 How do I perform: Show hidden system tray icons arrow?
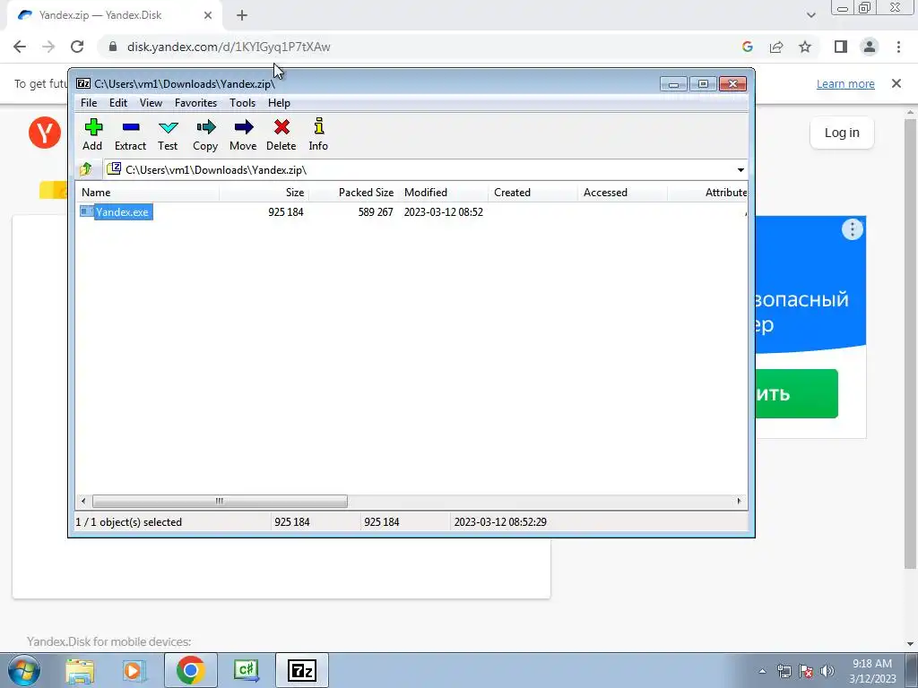[x=762, y=671]
